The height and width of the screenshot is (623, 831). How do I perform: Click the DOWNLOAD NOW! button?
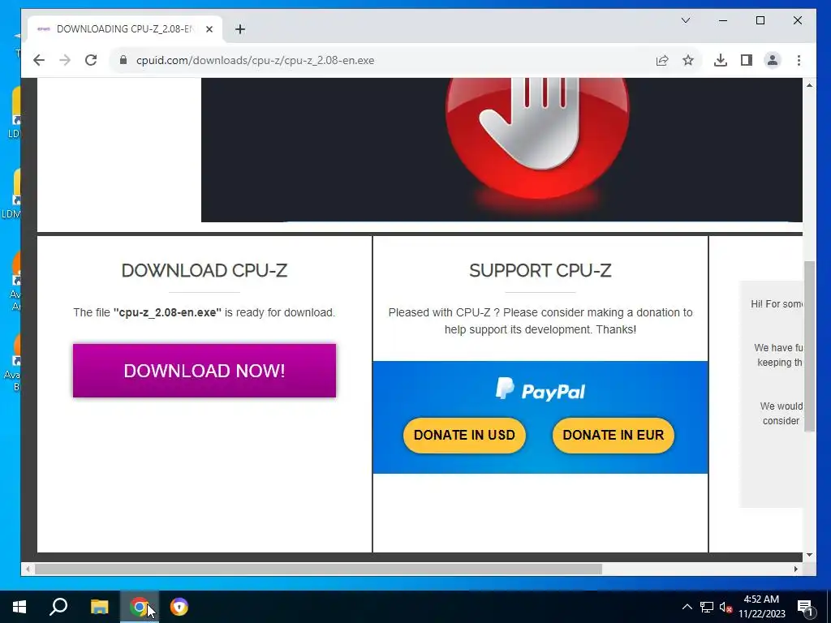coord(205,370)
